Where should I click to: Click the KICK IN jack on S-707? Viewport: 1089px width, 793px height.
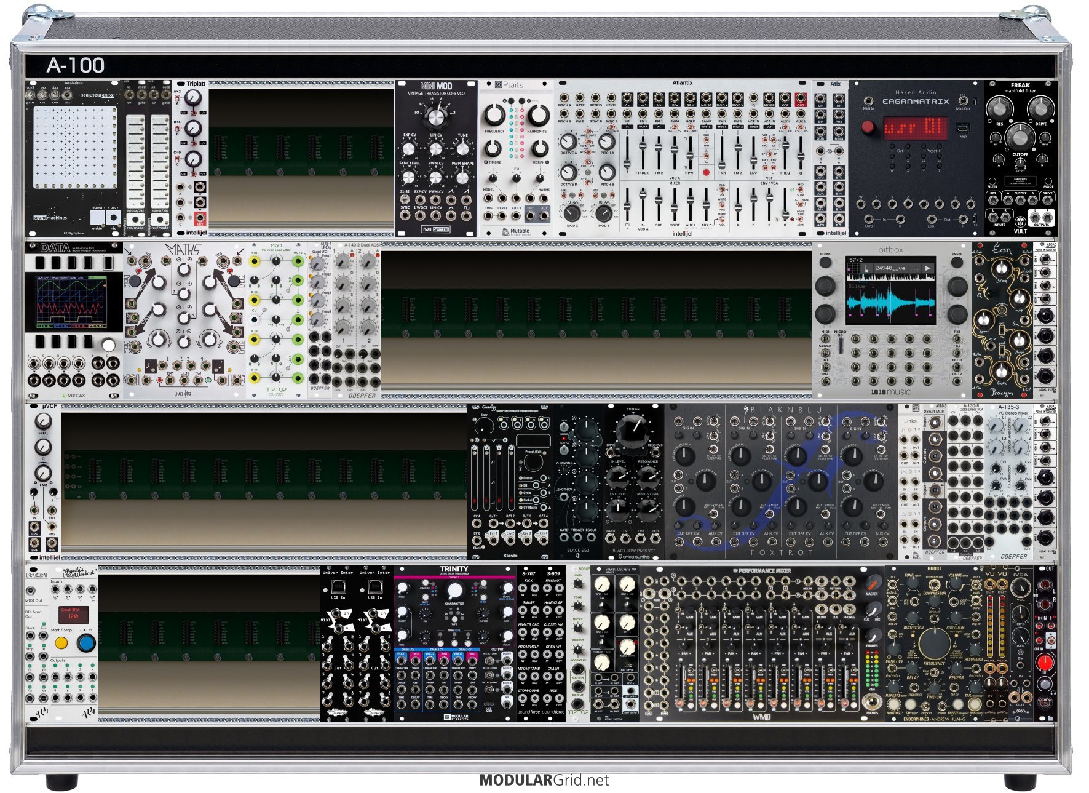click(523, 589)
